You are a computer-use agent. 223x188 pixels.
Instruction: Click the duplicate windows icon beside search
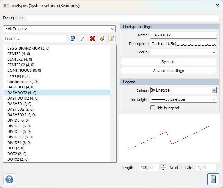(73, 39)
